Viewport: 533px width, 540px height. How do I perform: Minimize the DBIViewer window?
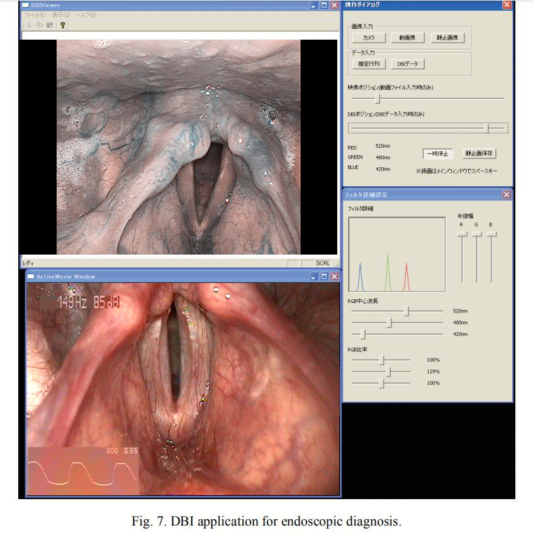pos(314,5)
